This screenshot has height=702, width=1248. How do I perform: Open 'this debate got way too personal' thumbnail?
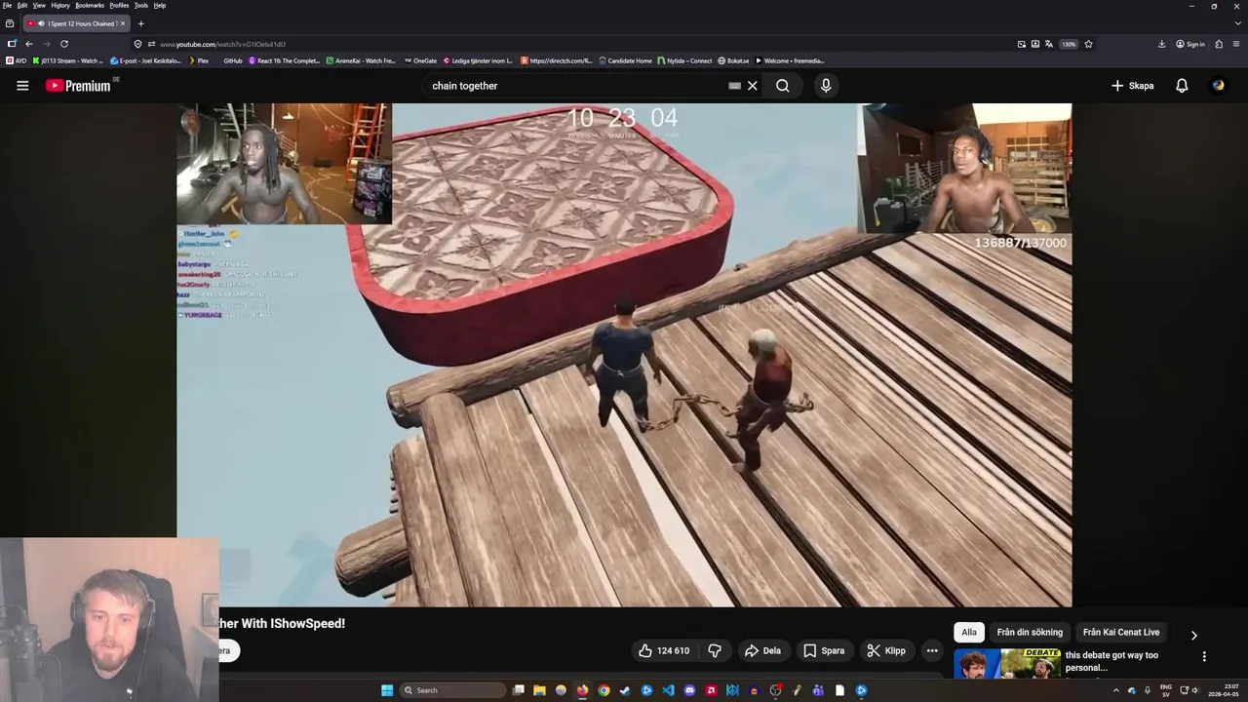click(x=1007, y=664)
